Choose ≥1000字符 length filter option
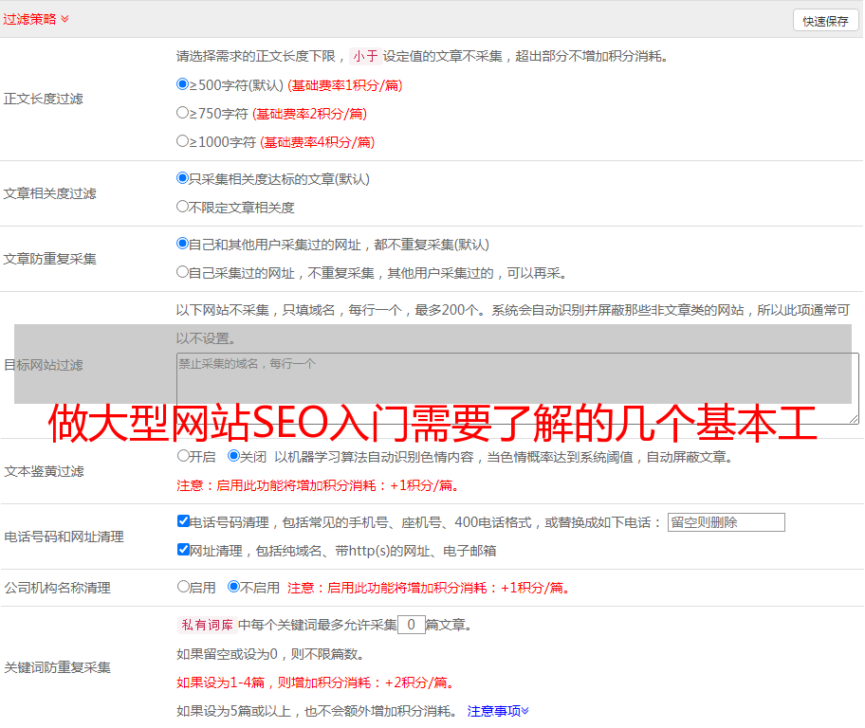 click(x=183, y=141)
